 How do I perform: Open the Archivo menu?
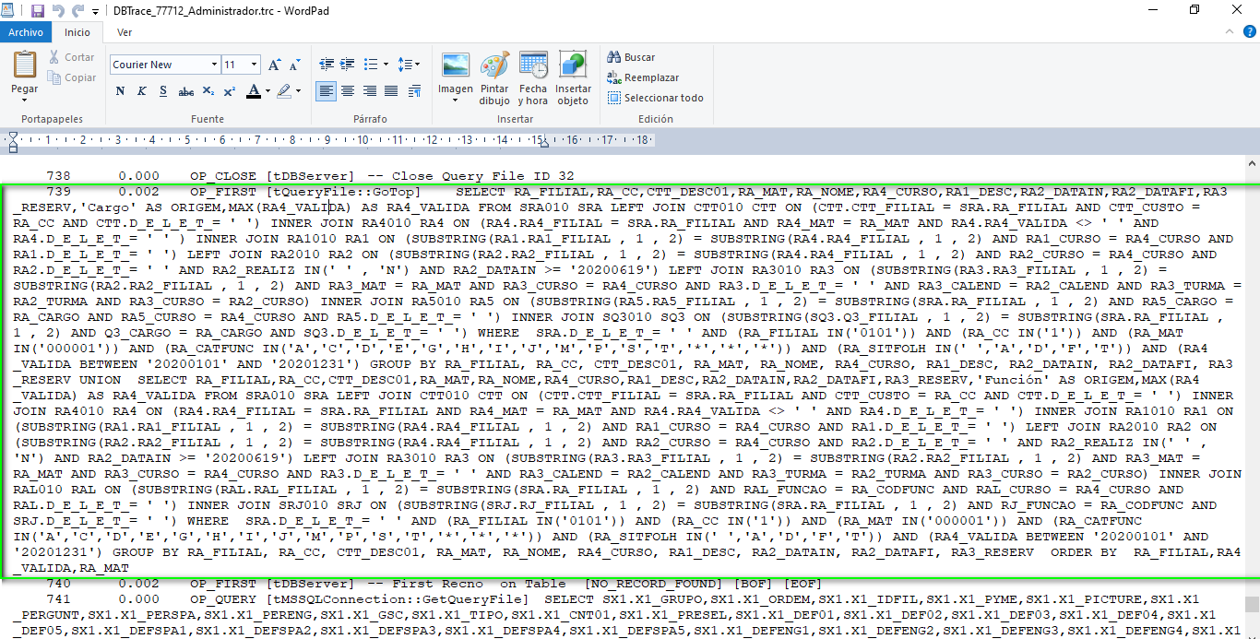[26, 32]
